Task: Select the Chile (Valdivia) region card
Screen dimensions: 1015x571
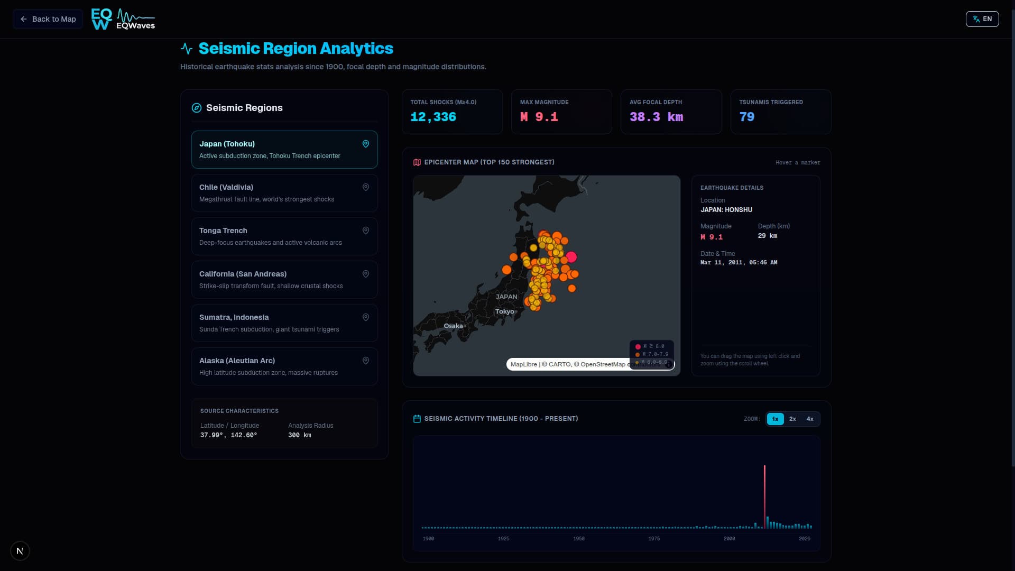Action: pos(284,193)
